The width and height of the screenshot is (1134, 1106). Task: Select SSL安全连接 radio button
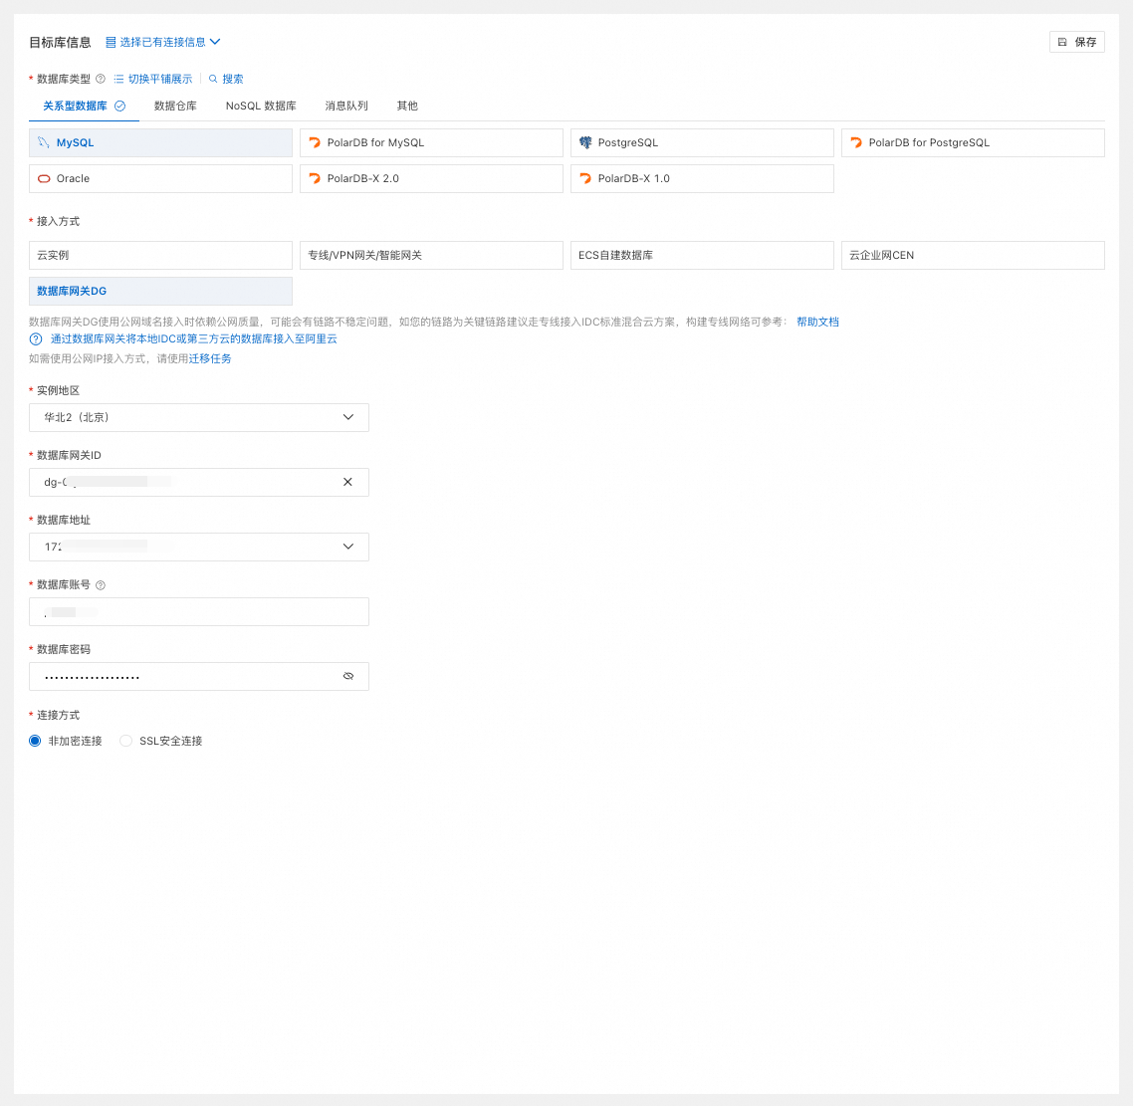pyautogui.click(x=125, y=741)
